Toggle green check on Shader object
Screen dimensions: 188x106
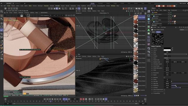pos(171,12)
